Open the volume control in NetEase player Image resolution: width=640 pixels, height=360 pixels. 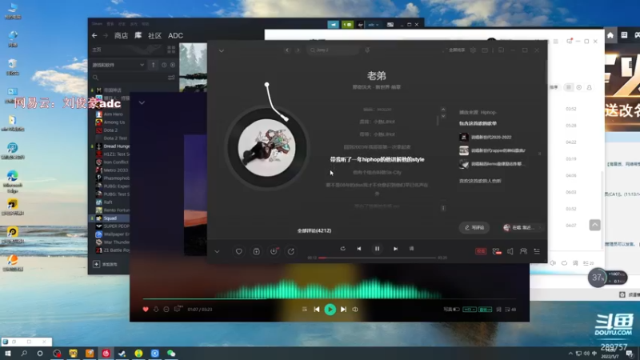point(510,251)
